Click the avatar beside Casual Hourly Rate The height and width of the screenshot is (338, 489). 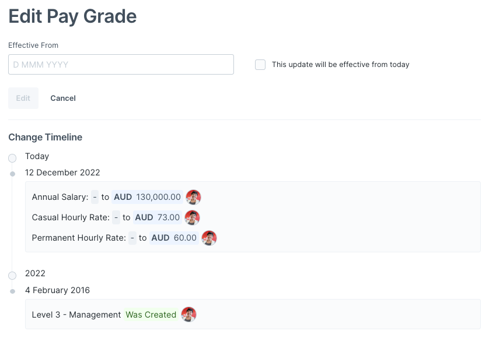point(192,217)
